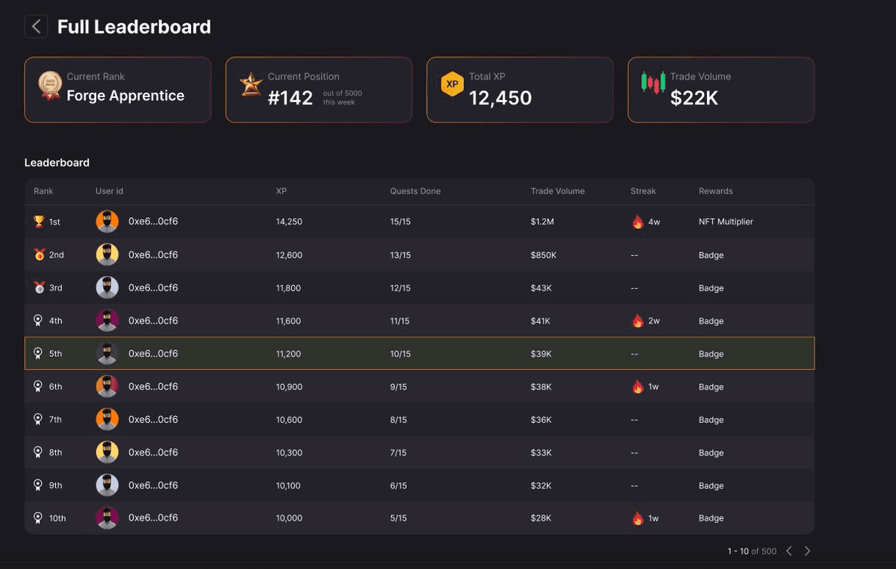Click the 10th rank ribbon icon
The height and width of the screenshot is (569, 896).
pyautogui.click(x=38, y=517)
